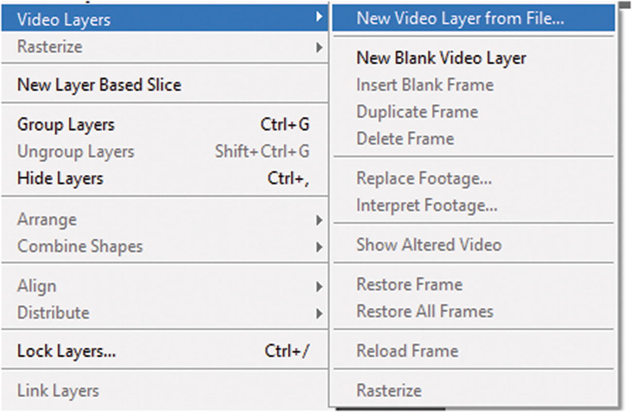Expand the Distribute submenu arrow

point(319,313)
